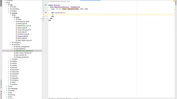Click the file icon of timelog_resolver.rb

click(x=14, y=57)
